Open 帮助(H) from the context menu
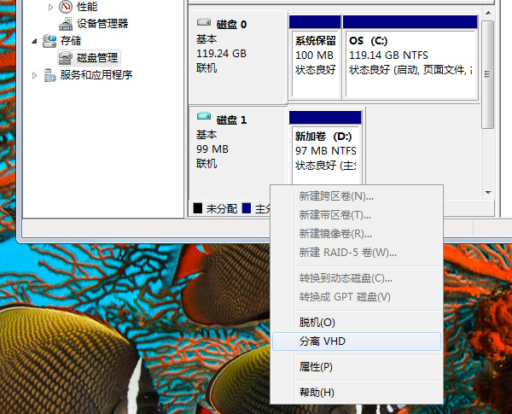Image resolution: width=512 pixels, height=414 pixels. point(357,392)
